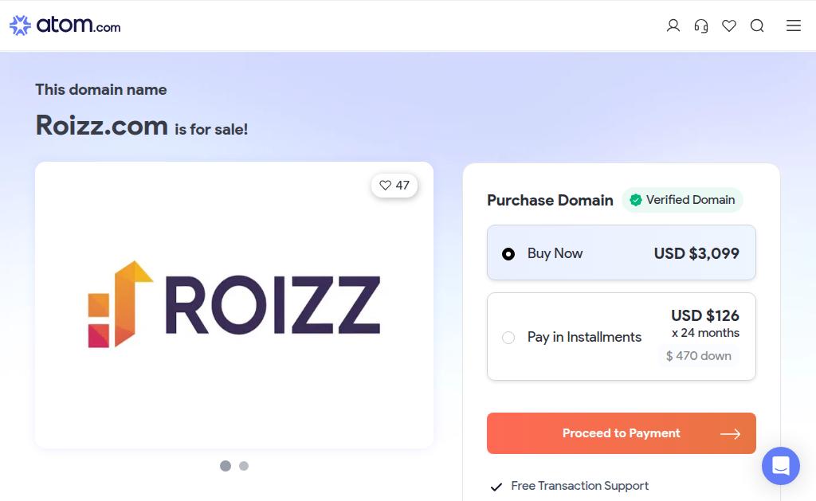This screenshot has width=816, height=501.
Task: Like the domain with the 47 heart button
Action: point(394,186)
